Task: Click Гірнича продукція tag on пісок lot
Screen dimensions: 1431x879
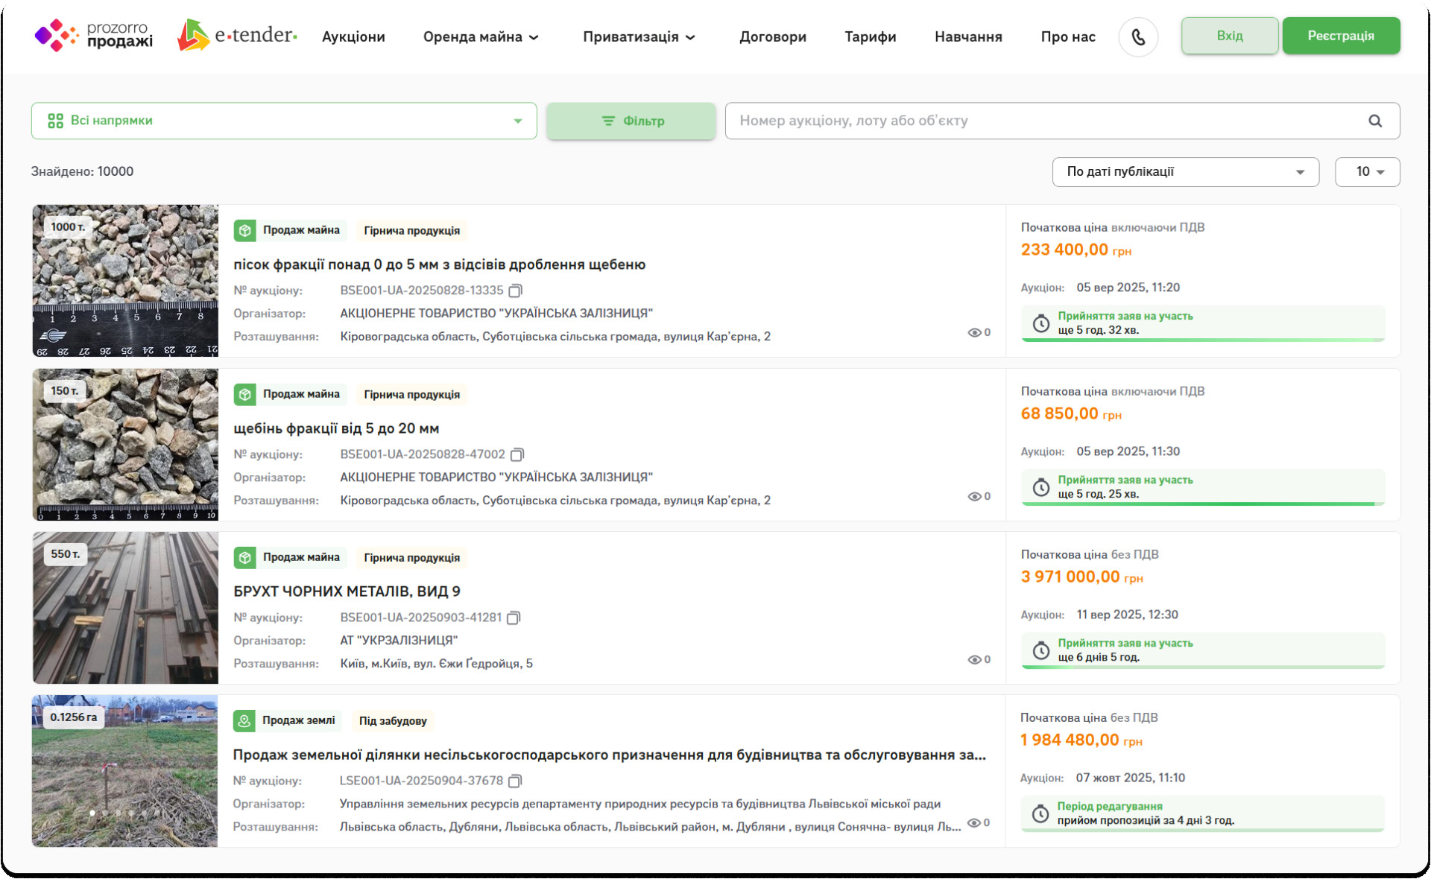Action: point(411,231)
